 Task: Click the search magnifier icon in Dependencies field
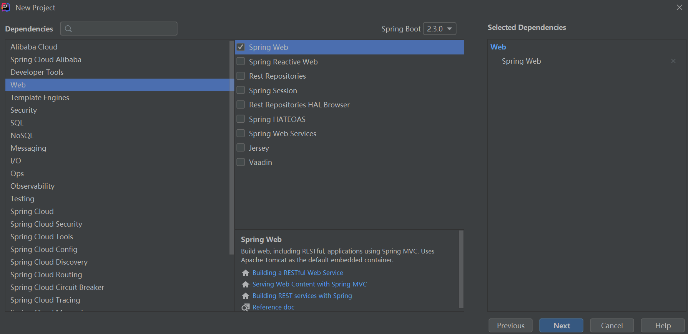point(68,29)
